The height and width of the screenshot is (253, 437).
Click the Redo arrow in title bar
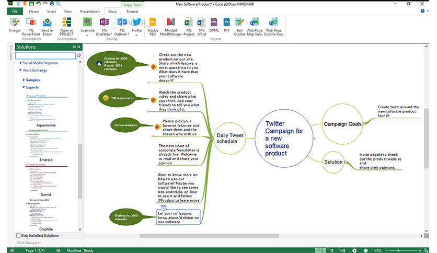(x=45, y=4)
